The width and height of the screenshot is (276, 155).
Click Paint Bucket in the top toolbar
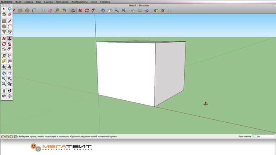point(64,10)
